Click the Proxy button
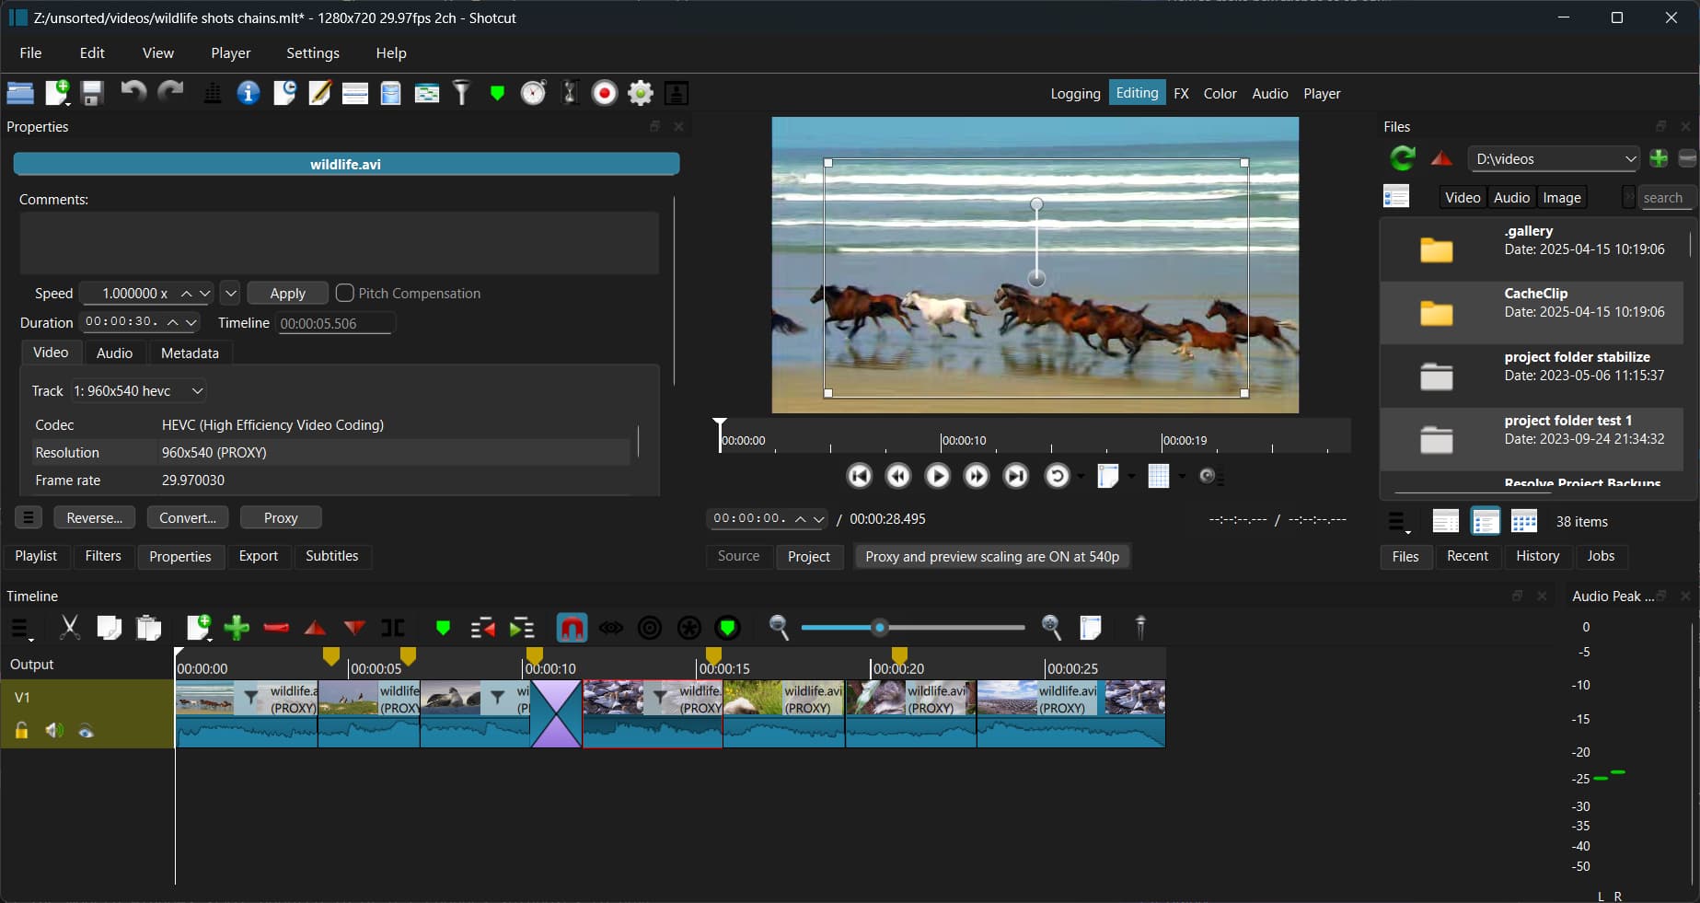The width and height of the screenshot is (1700, 903). click(281, 517)
